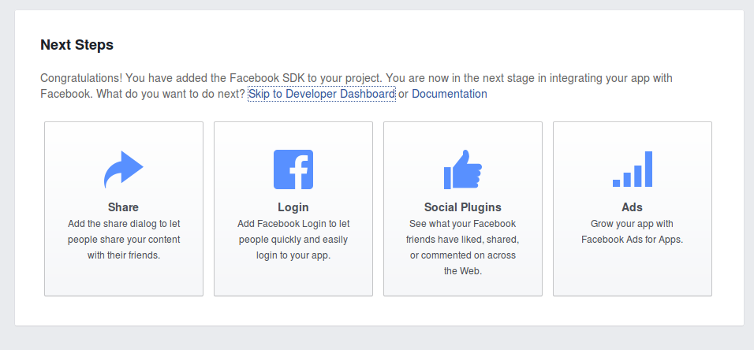Click the thumbs-up Social Plugins icon
This screenshot has height=350, width=754.
click(463, 169)
